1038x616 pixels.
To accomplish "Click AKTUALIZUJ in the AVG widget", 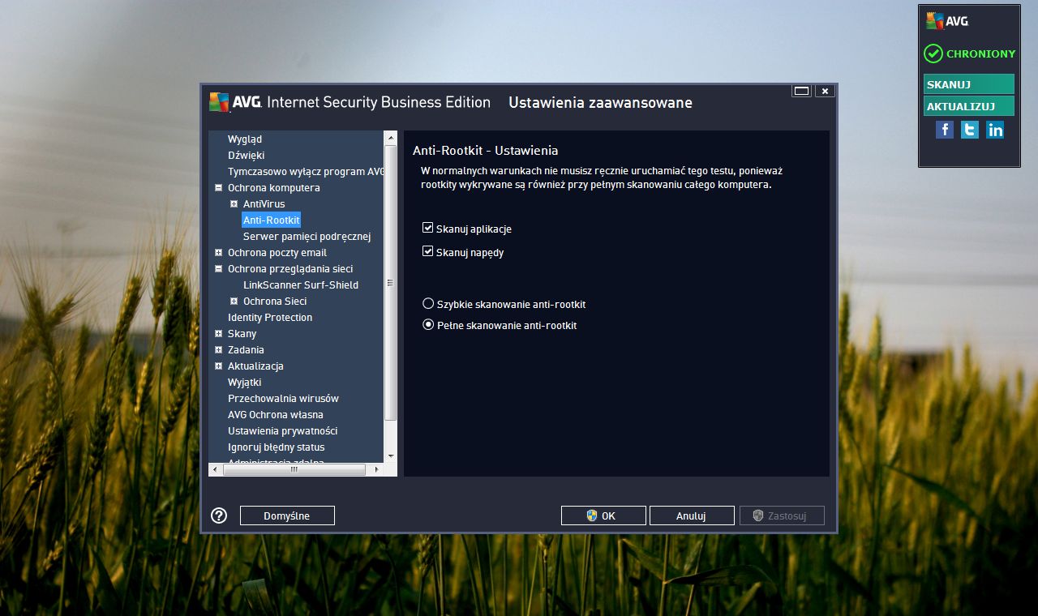I will coord(969,106).
